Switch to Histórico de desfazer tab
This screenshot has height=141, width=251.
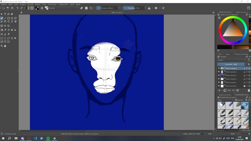pos(241,54)
